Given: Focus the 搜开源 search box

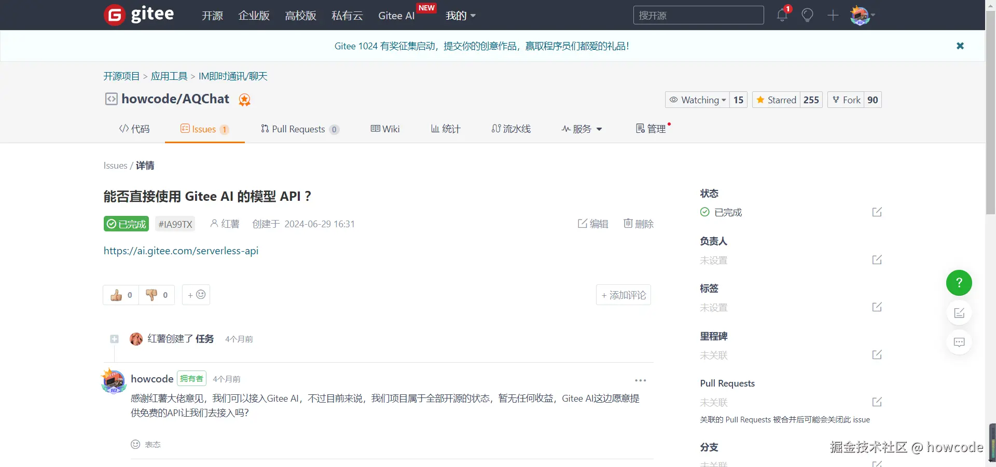Looking at the screenshot, I should point(698,15).
